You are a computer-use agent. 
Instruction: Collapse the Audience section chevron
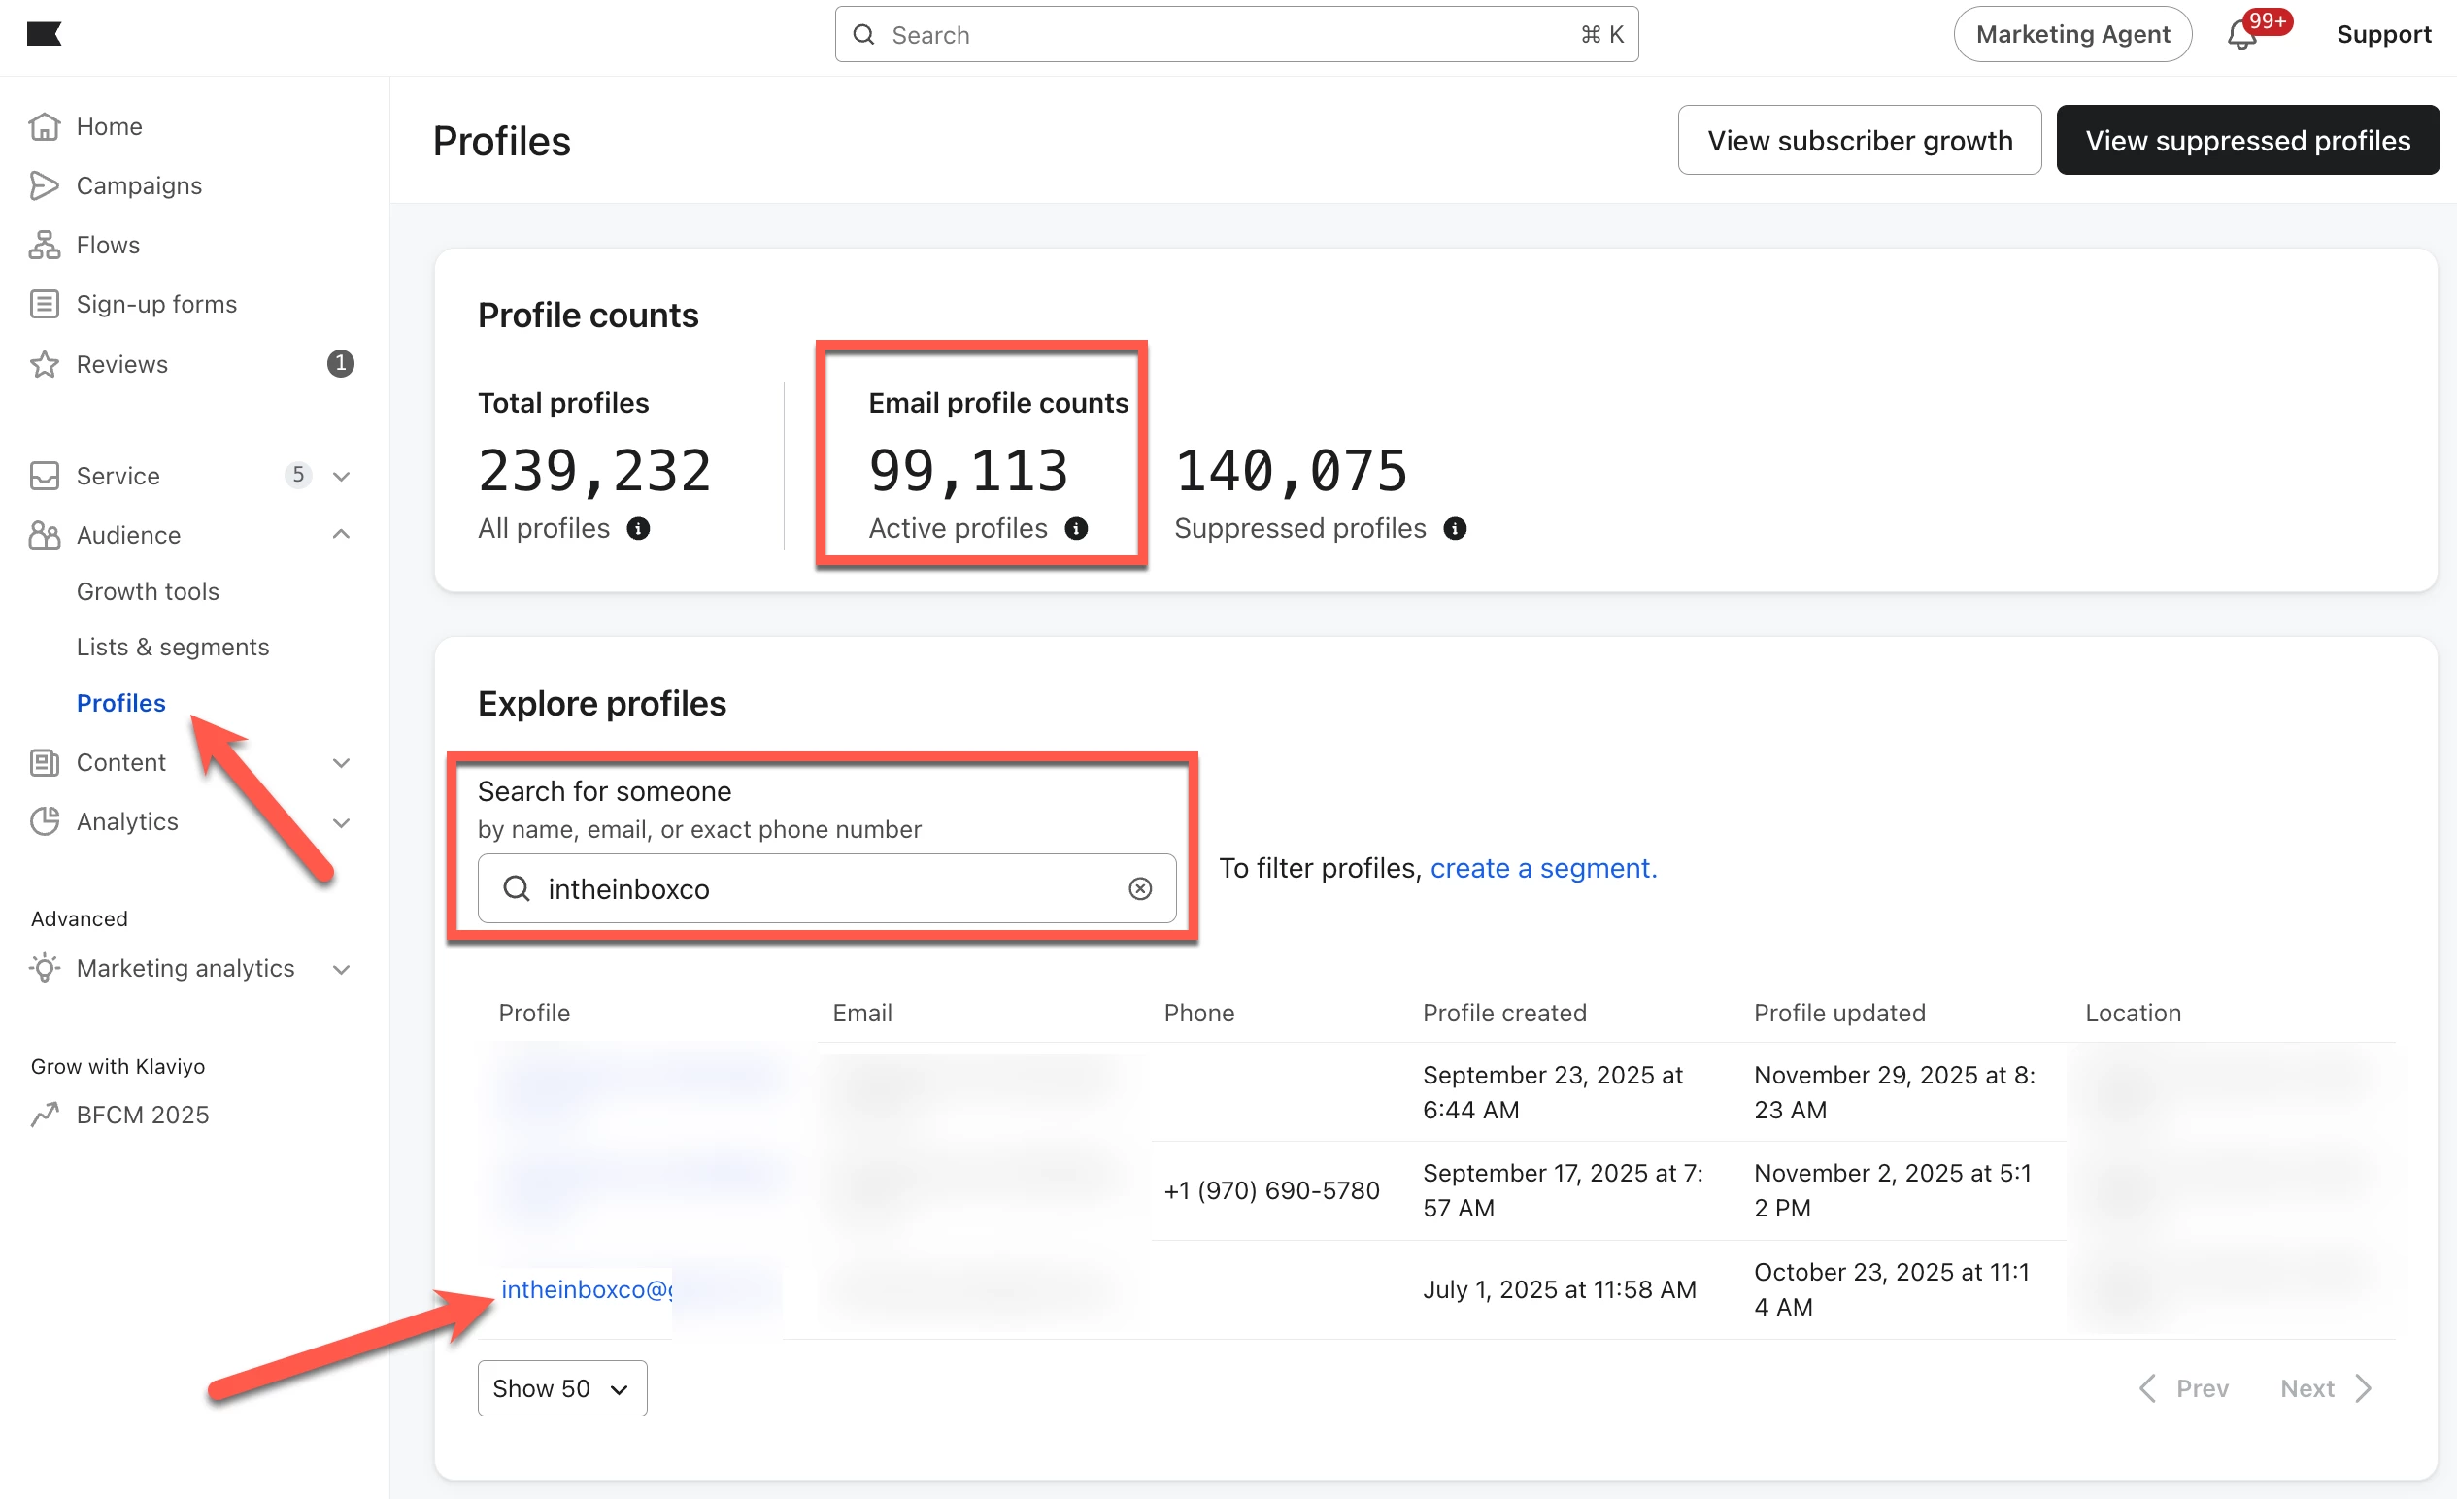pyautogui.click(x=341, y=534)
